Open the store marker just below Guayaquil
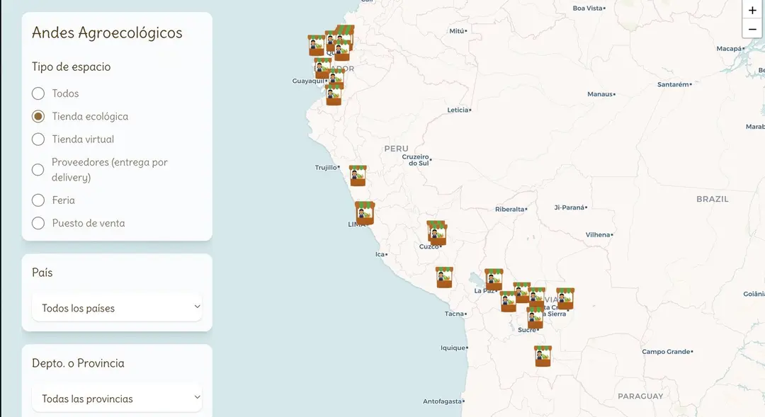Image resolution: width=765 pixels, height=417 pixels. (x=334, y=95)
